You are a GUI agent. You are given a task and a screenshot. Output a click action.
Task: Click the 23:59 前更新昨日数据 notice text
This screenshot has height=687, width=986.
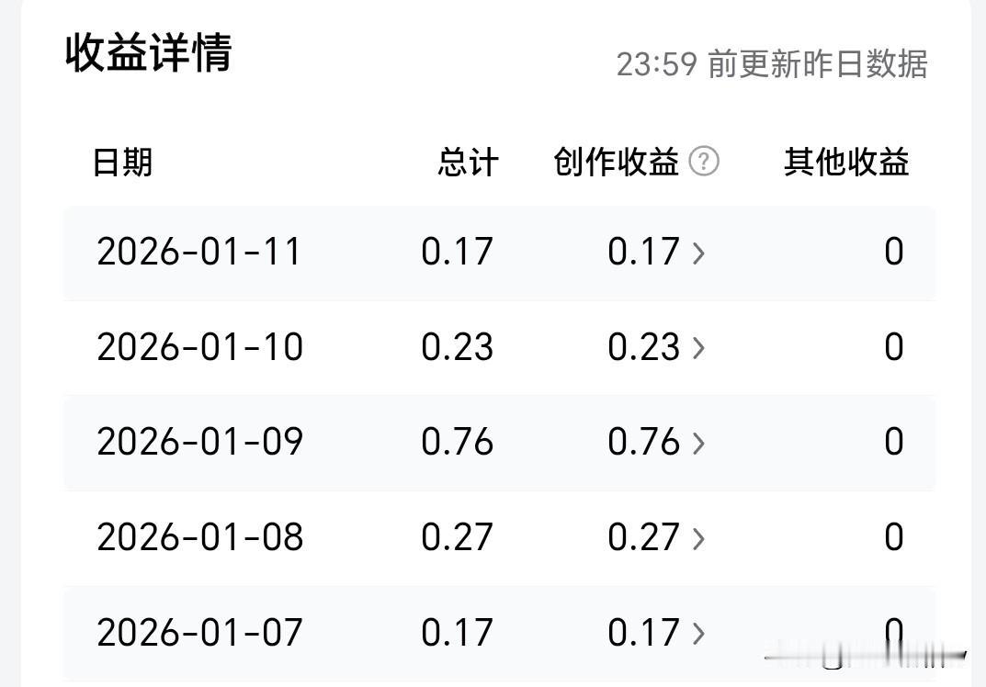772,64
